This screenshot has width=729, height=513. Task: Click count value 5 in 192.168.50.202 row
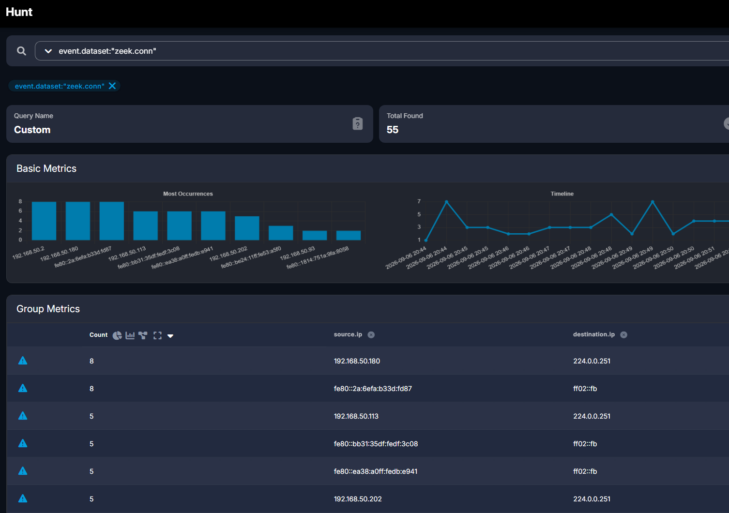pyautogui.click(x=91, y=499)
